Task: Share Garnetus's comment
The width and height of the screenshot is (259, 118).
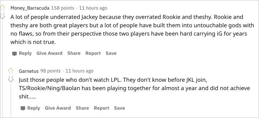Action: click(x=82, y=108)
